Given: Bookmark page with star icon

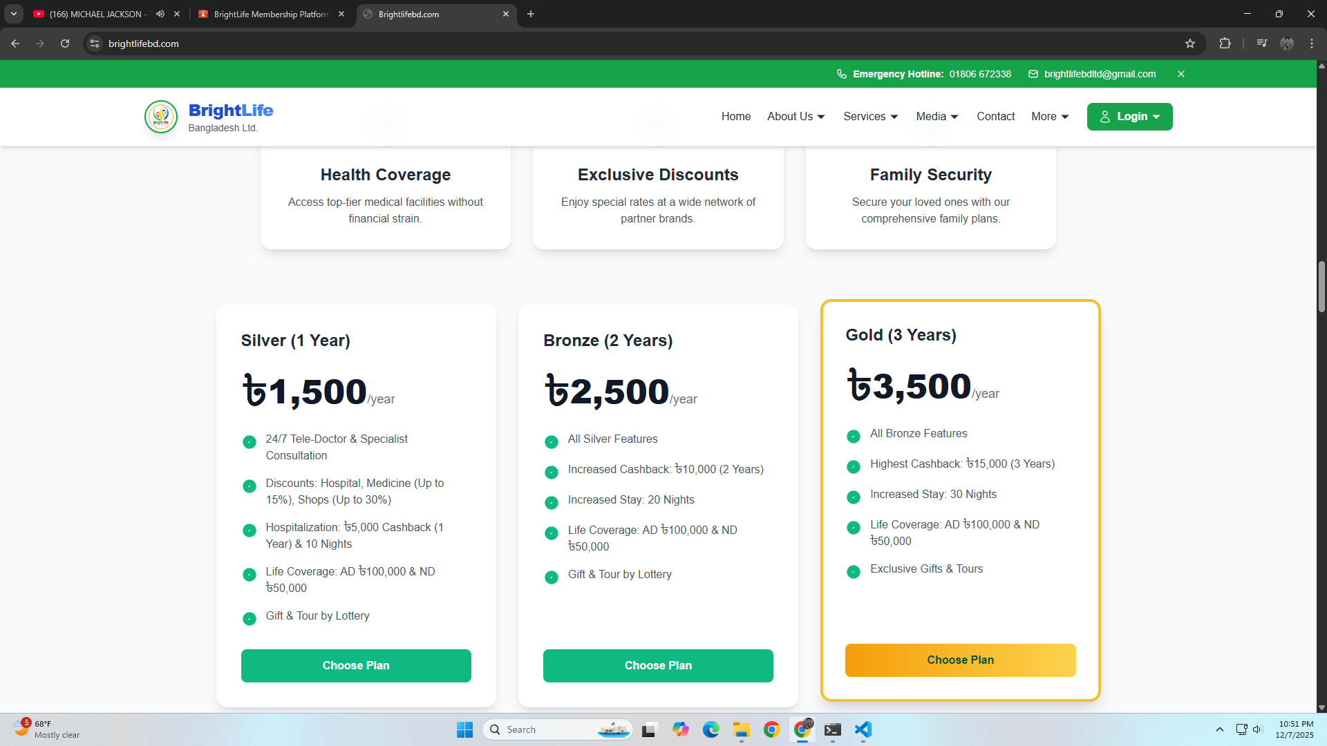Looking at the screenshot, I should [1189, 44].
